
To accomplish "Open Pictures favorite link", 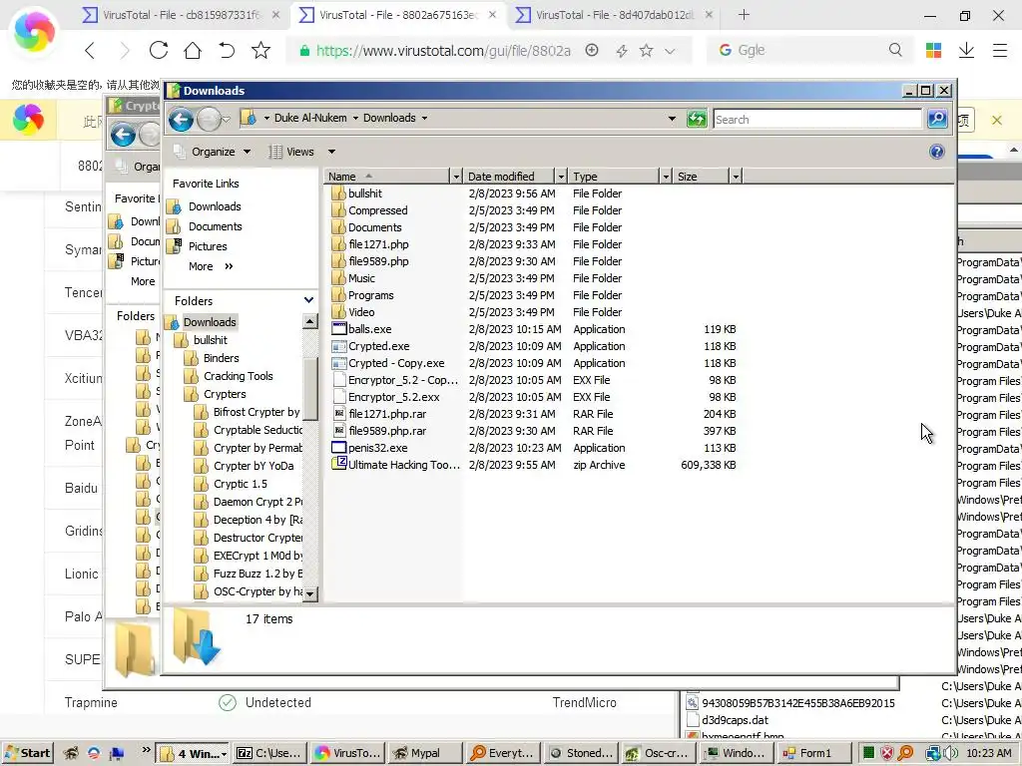I will (208, 246).
